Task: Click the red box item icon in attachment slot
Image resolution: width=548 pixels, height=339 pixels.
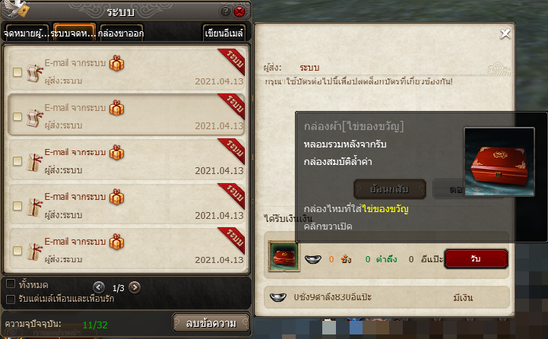Action: pyautogui.click(x=284, y=256)
